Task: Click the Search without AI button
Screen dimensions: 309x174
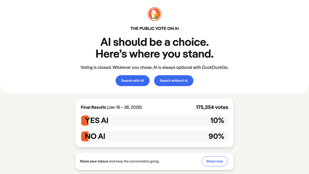Action: coord(174,81)
